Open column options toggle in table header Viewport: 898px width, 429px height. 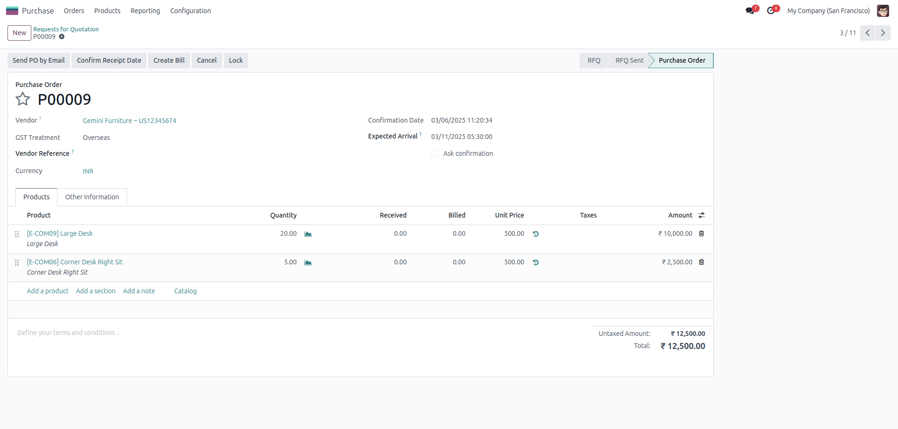[x=701, y=216]
